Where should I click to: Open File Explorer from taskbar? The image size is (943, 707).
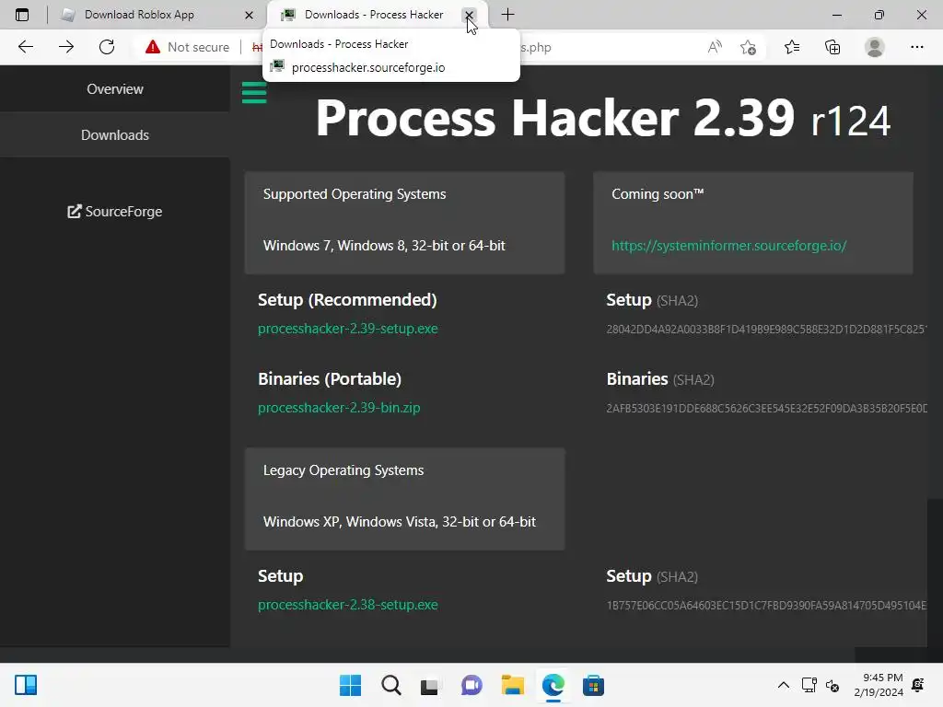(512, 685)
